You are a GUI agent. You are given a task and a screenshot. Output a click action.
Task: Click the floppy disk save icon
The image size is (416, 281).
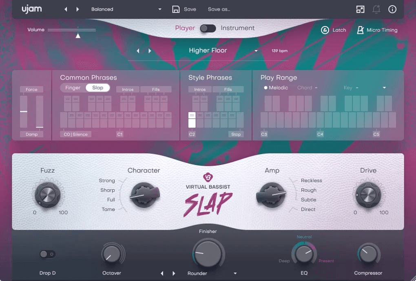176,9
